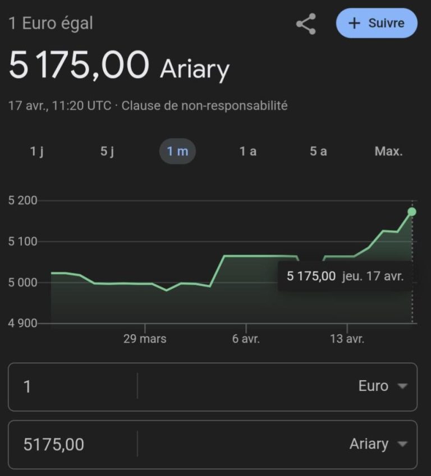Show the 1 a yearly chart

coord(248,151)
